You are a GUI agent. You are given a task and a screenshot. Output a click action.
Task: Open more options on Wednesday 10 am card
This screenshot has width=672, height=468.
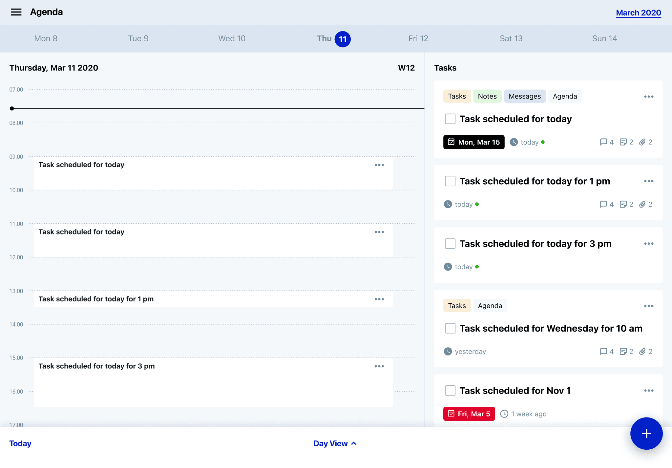pyautogui.click(x=648, y=306)
